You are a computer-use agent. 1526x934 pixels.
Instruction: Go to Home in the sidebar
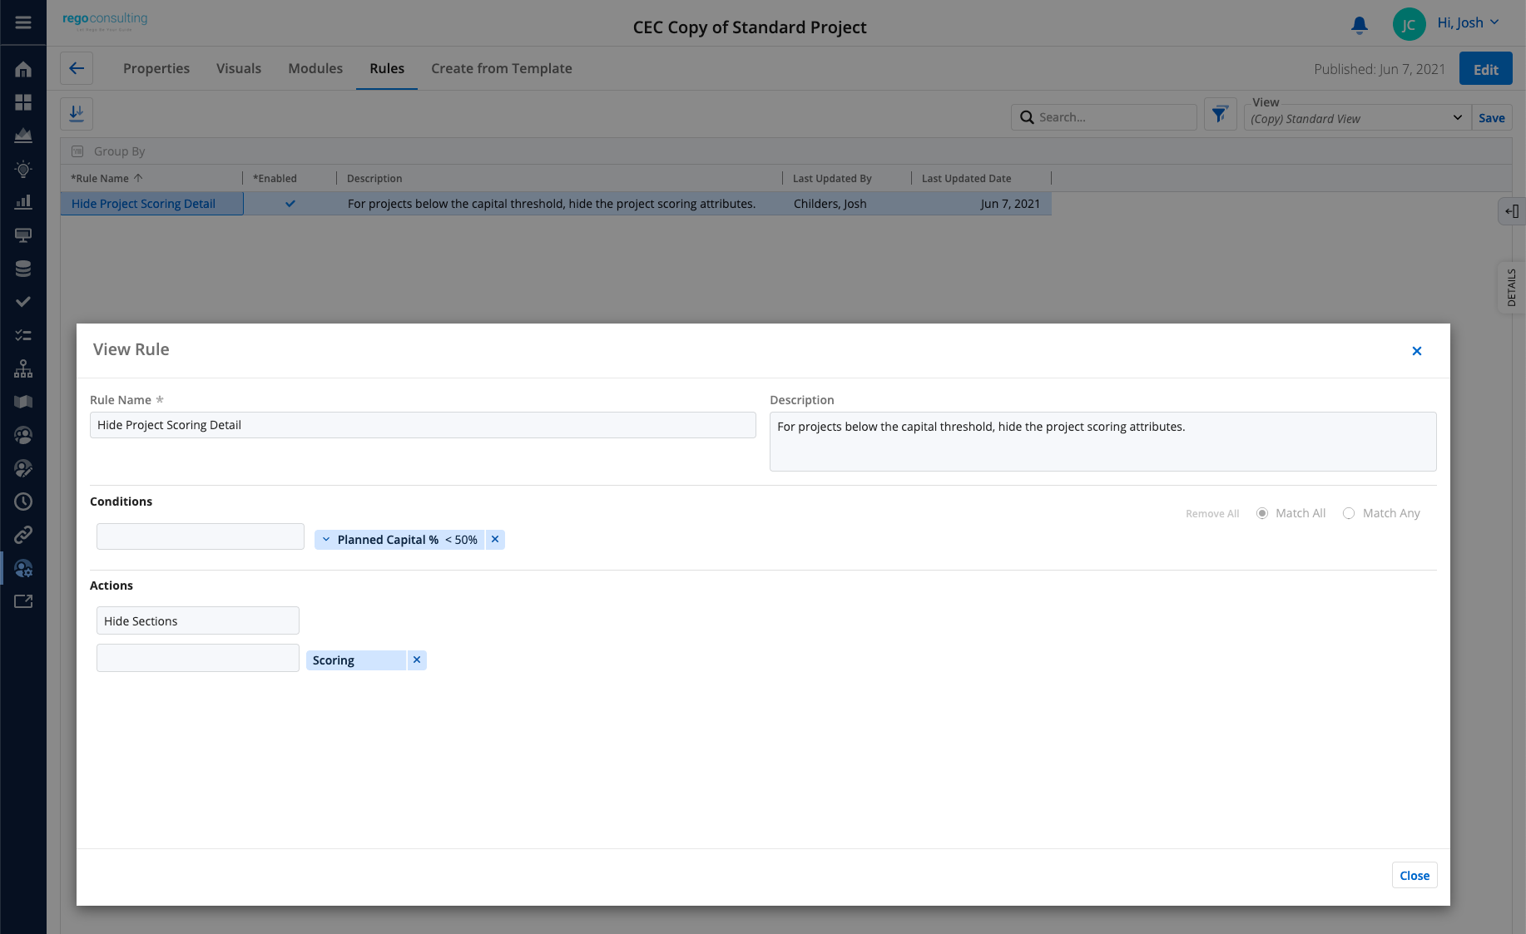[x=23, y=69]
